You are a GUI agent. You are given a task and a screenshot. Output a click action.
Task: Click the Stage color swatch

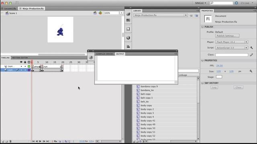point(219,77)
